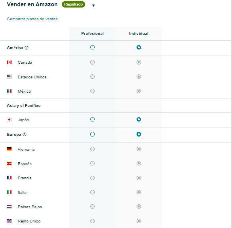Viewport: 232px width, 228px height.
Task: Click the Italia flag icon
Action: [x=10, y=192]
